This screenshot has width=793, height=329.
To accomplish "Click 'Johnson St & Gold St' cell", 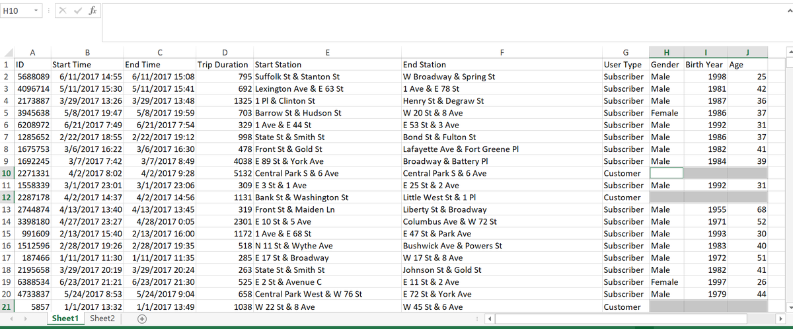I will (502, 270).
